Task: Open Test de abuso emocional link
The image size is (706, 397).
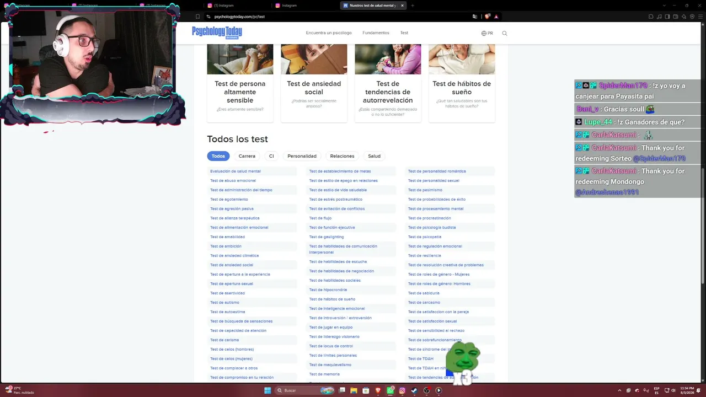Action: coord(233,181)
